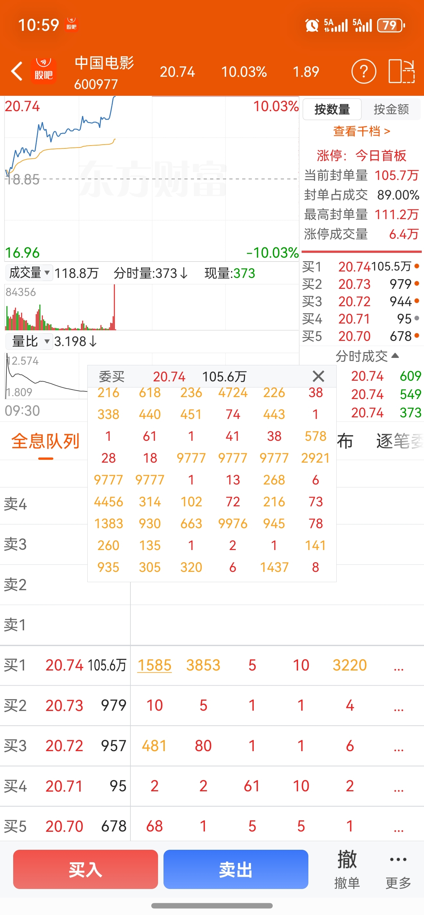Tap the grey dot beside 买4 95
This screenshot has height=915, width=424.
tap(417, 318)
